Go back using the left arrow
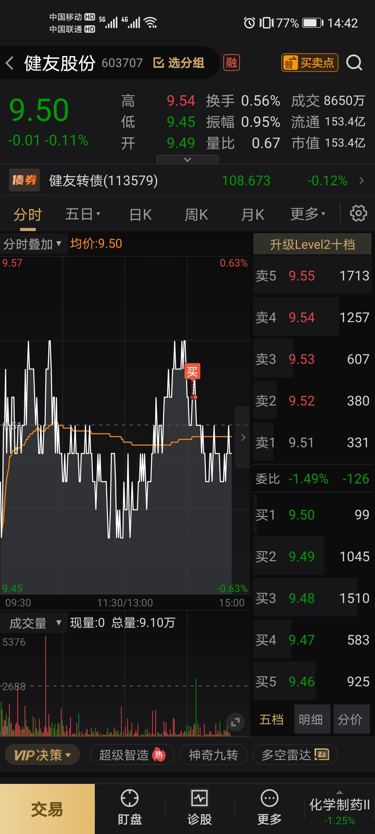Viewport: 375px width, 834px height. click(x=10, y=63)
